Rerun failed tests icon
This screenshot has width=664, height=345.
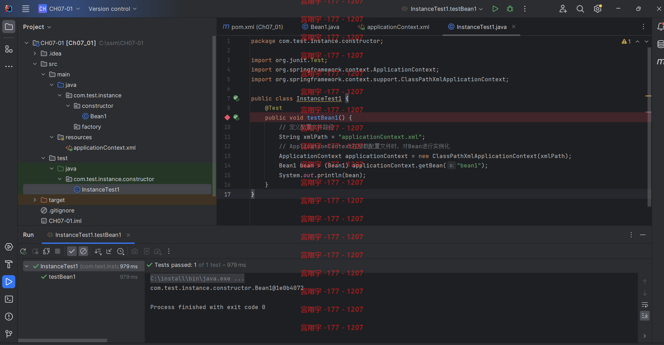35,251
